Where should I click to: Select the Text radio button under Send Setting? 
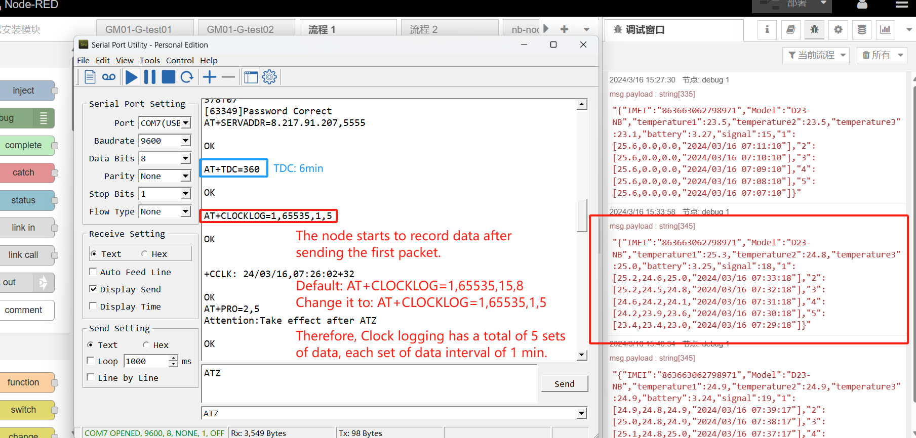coord(91,344)
